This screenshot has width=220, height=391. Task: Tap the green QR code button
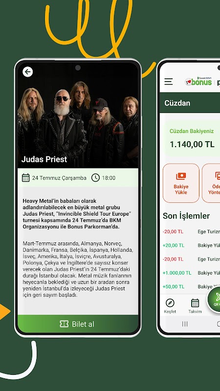[215, 299]
